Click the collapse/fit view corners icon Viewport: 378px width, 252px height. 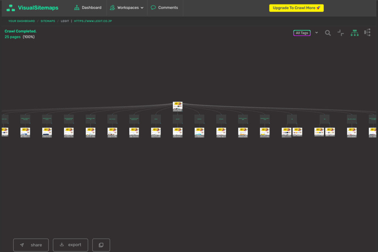click(341, 33)
